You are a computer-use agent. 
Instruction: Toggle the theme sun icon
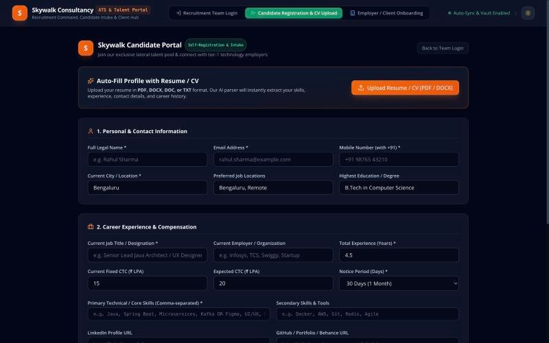(x=528, y=13)
